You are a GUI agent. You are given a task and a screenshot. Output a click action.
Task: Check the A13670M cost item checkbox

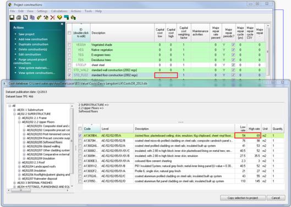pyautogui.click(x=80, y=141)
